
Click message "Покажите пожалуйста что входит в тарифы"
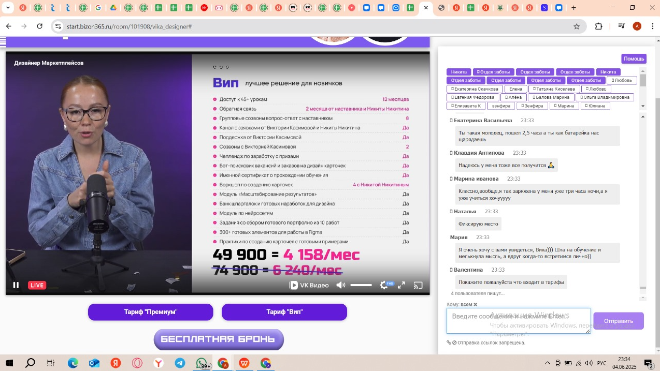511,282
